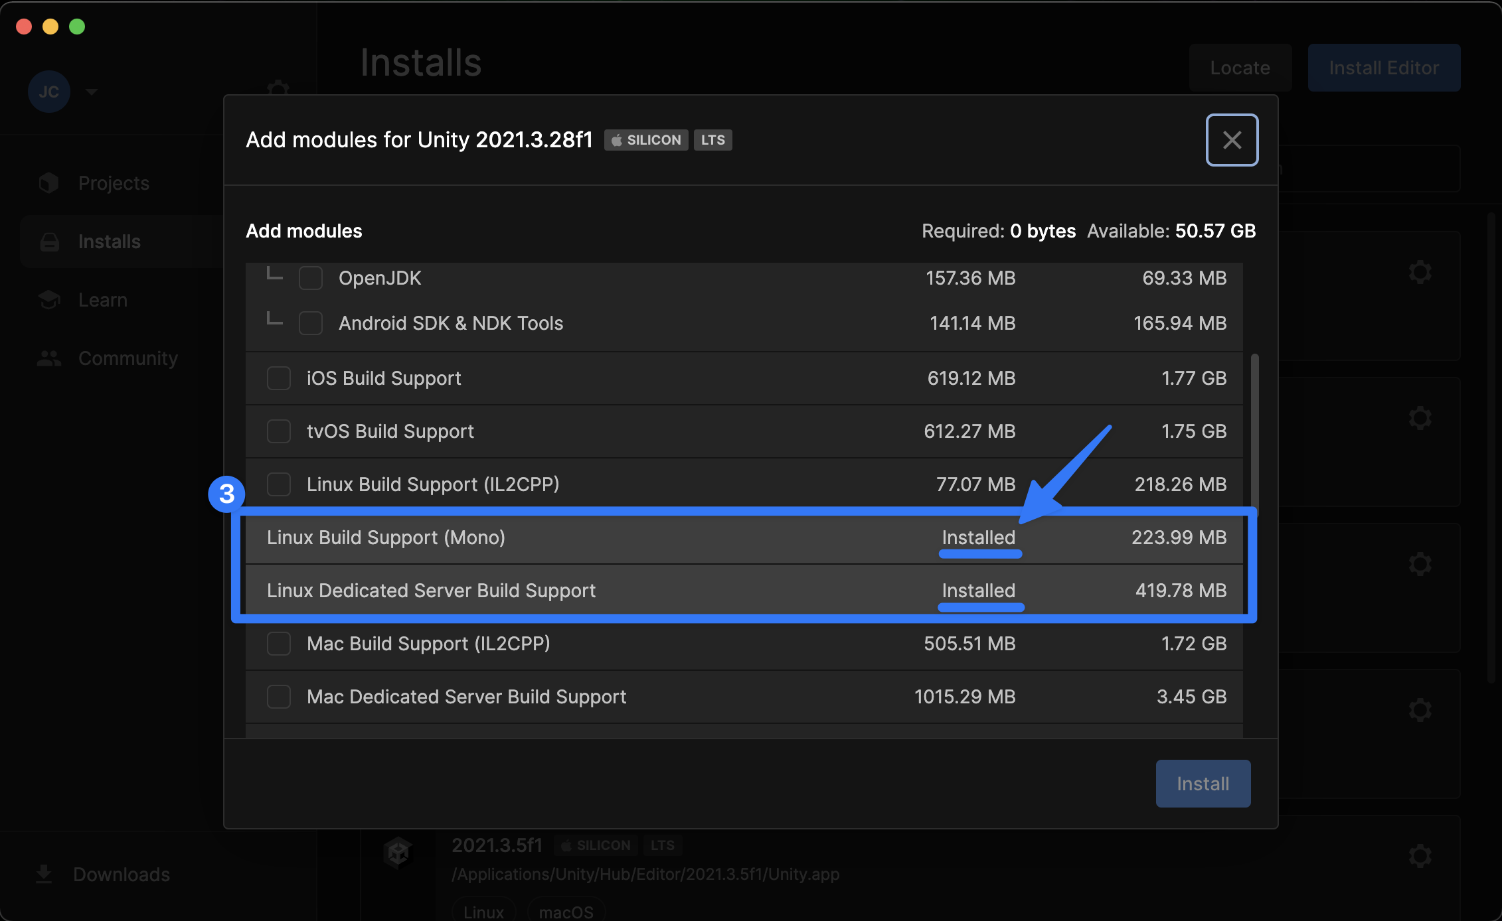Image resolution: width=1502 pixels, height=921 pixels.
Task: Click the Installed status for Linux Mono
Action: coord(979,537)
